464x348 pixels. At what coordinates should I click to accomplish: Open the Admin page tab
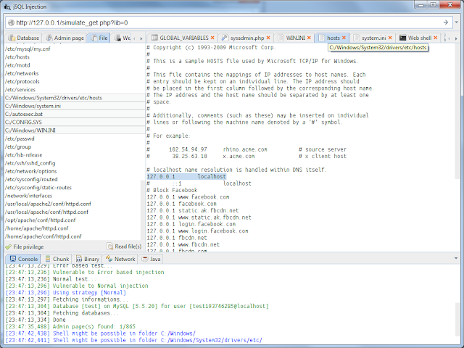(x=65, y=38)
